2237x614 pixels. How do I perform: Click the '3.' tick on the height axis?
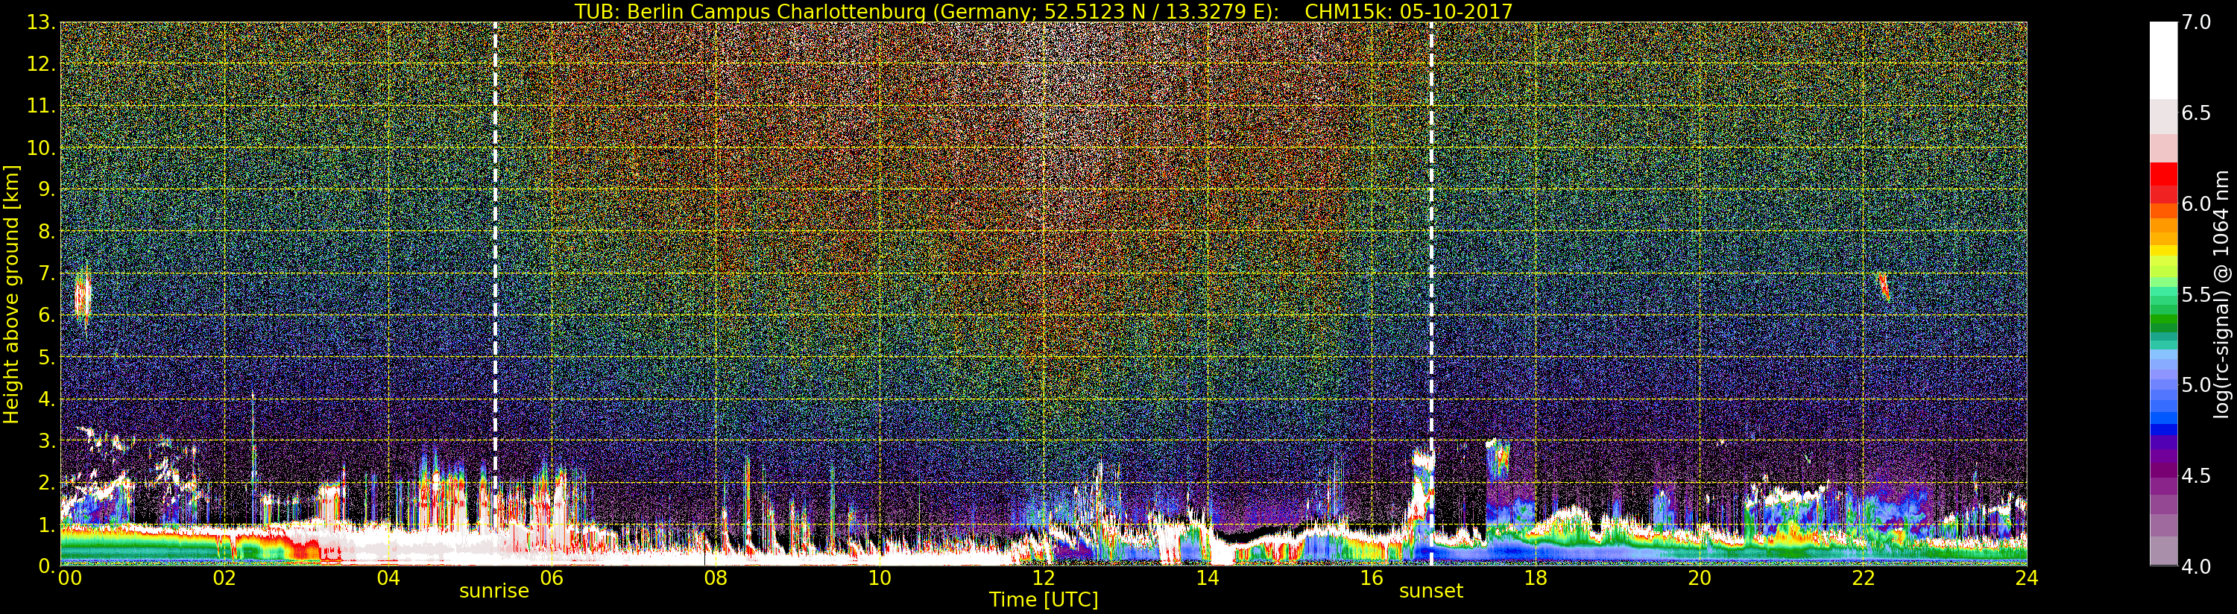47,441
